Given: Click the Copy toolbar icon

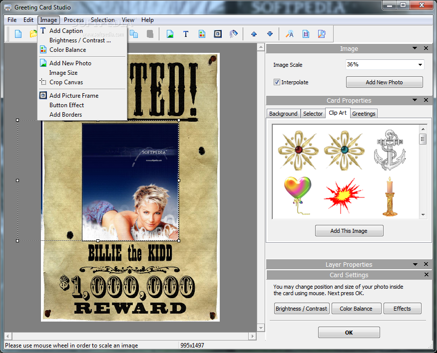Looking at the screenshot, I should 134,34.
